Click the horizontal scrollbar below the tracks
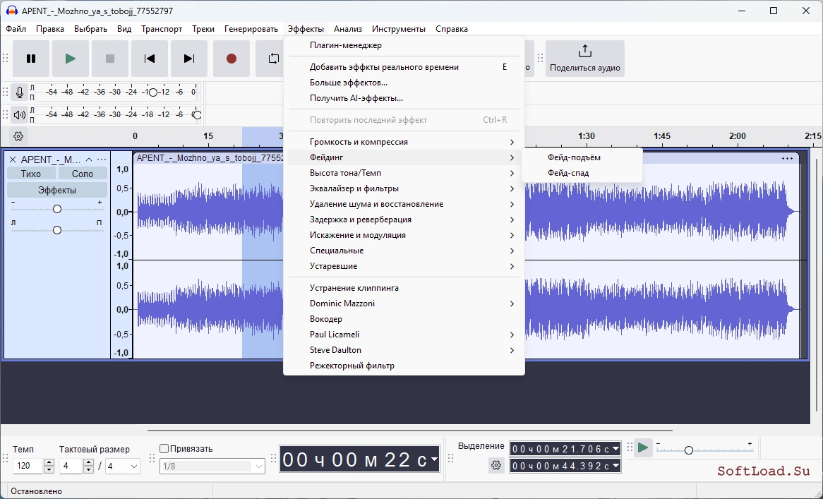Viewport: 823px width, 499px height. 409,431
